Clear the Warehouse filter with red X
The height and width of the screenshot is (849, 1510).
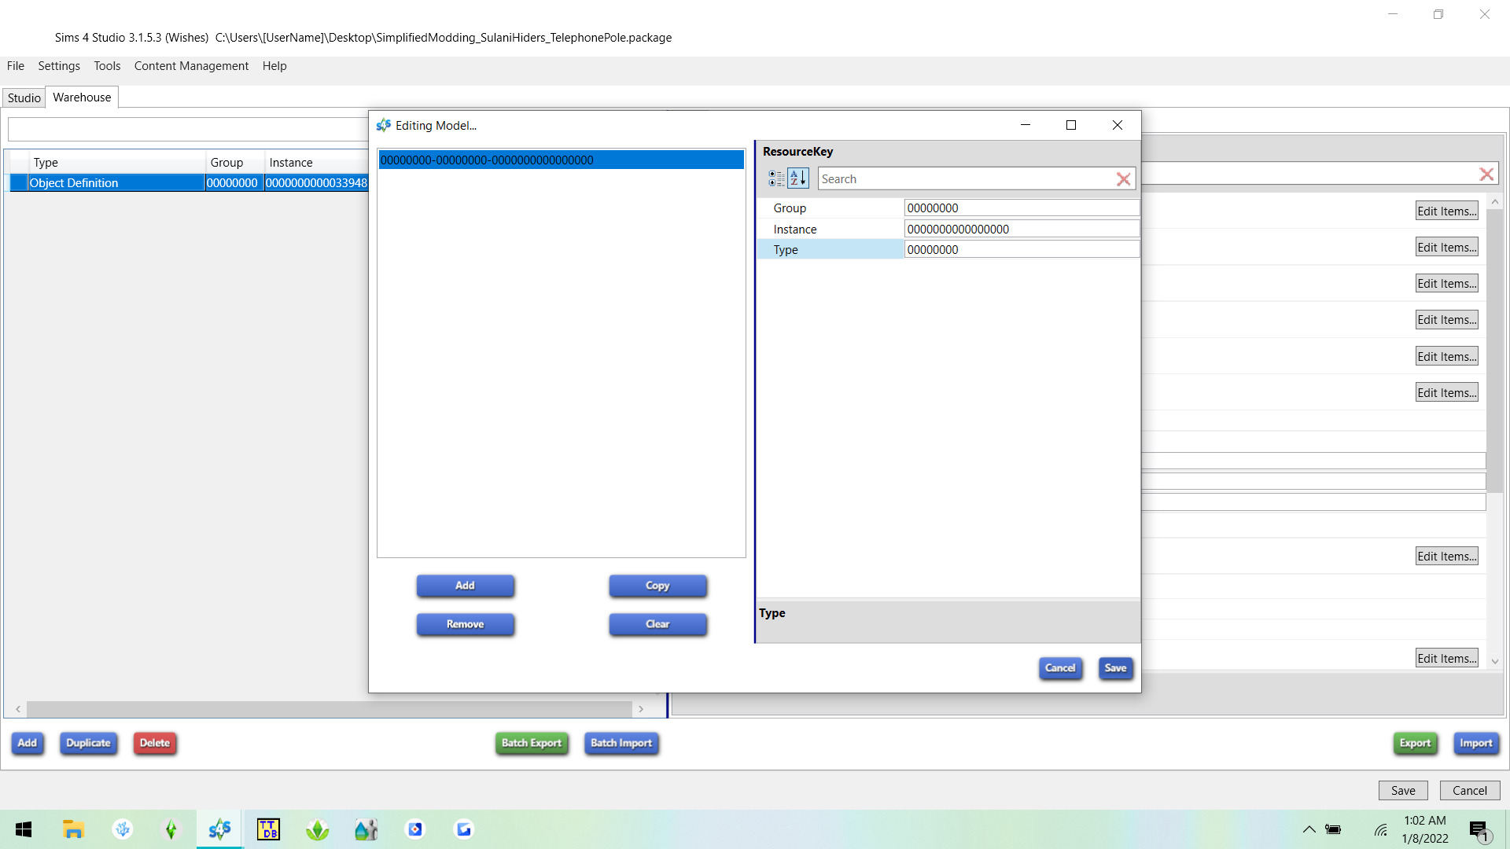point(1486,174)
